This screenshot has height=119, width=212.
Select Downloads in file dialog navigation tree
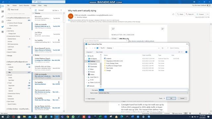pyautogui.click(x=93, y=67)
